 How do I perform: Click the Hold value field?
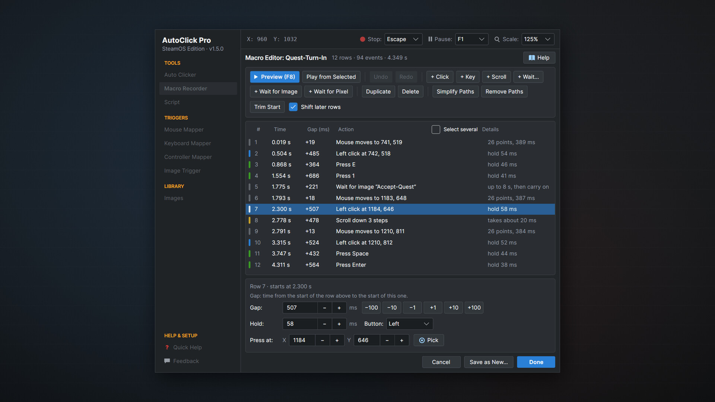click(x=300, y=324)
